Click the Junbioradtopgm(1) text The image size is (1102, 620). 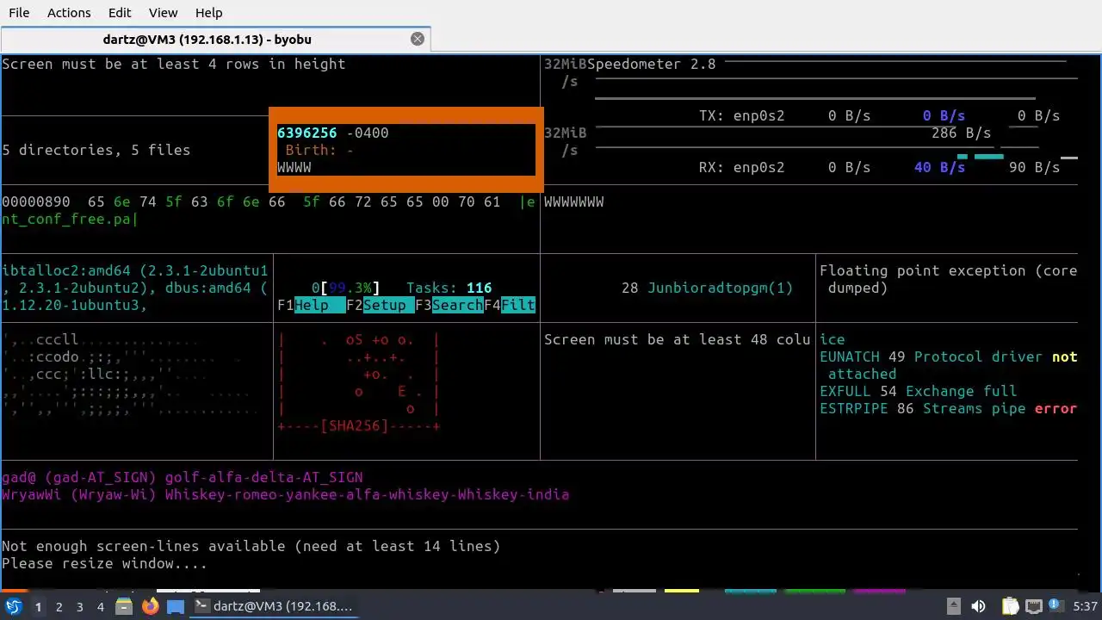tap(721, 288)
